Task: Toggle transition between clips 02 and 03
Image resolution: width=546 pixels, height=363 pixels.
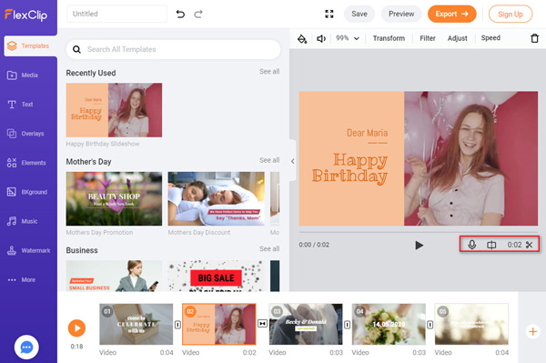Action: pos(262,324)
